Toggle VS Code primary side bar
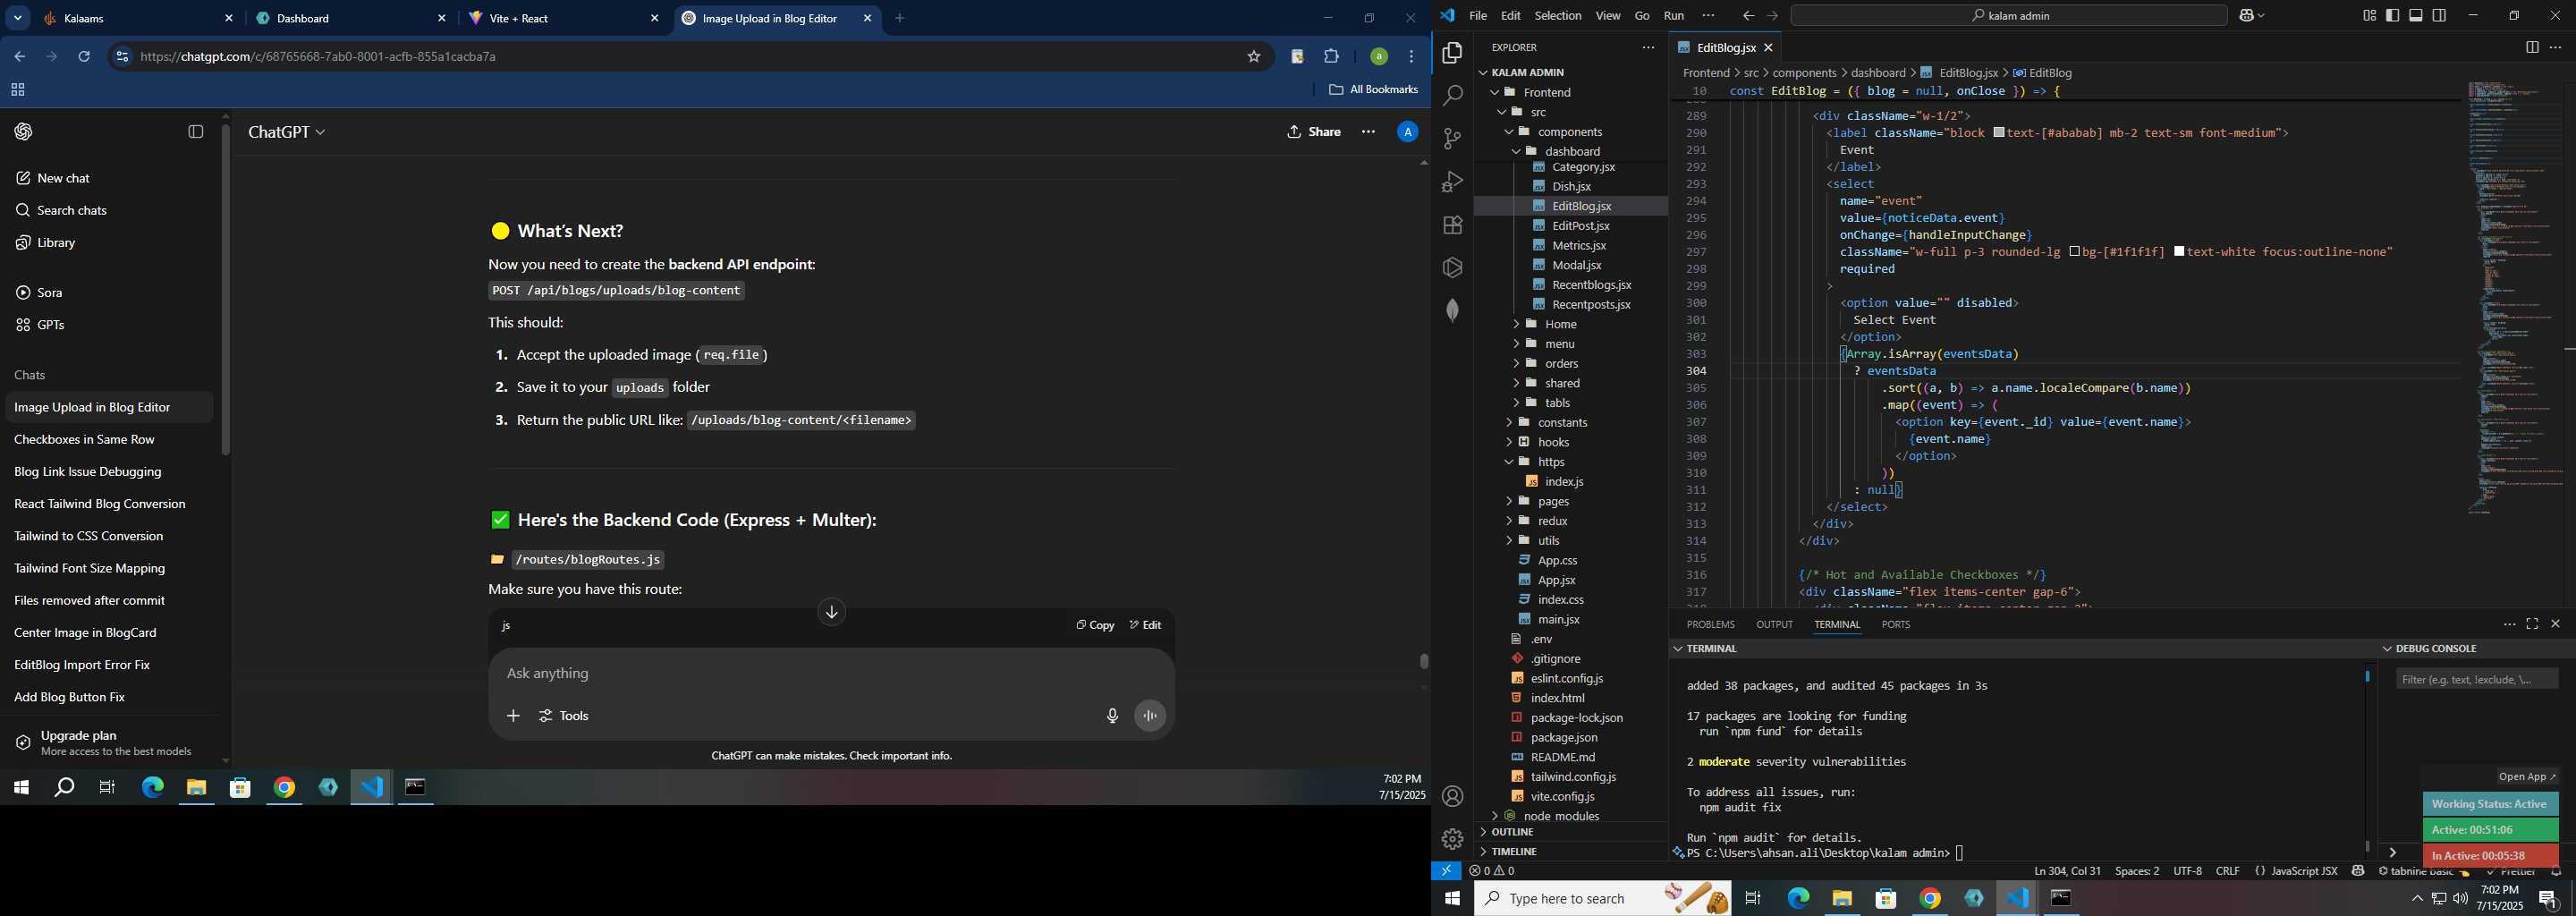The height and width of the screenshot is (916, 2576). click(x=2392, y=16)
